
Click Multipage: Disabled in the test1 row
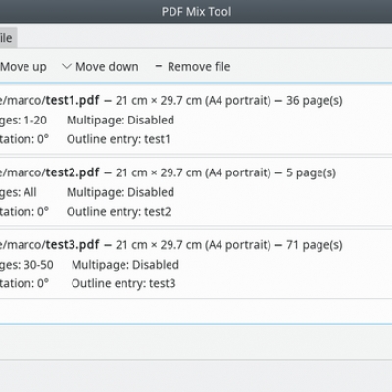[121, 121]
